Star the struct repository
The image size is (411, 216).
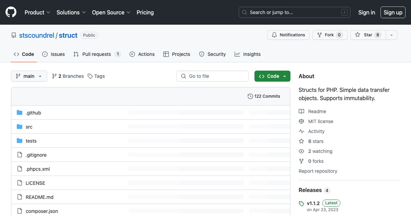pyautogui.click(x=368, y=35)
